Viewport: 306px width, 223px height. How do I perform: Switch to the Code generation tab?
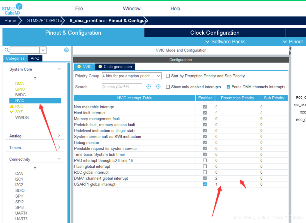point(115,66)
